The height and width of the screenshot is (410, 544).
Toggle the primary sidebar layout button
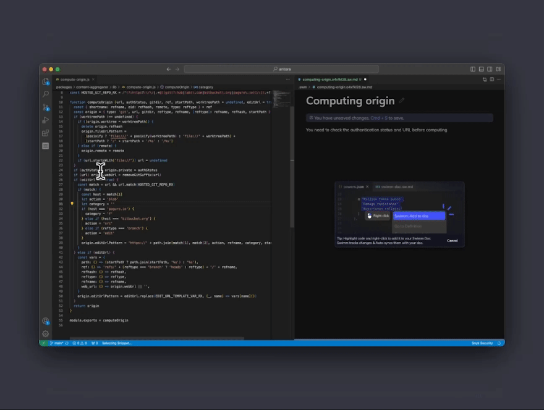(473, 69)
